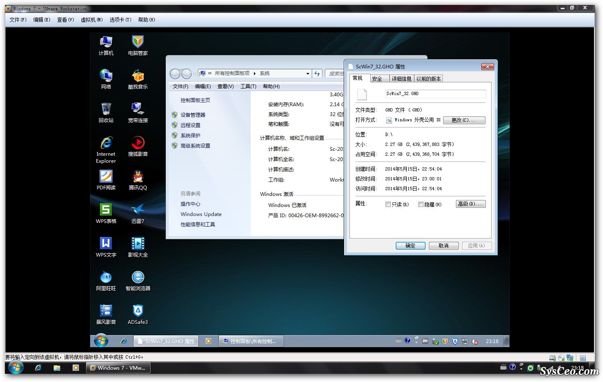This screenshot has width=603, height=382.
Task: Click refresh button beside the address bar
Action: click(317, 74)
